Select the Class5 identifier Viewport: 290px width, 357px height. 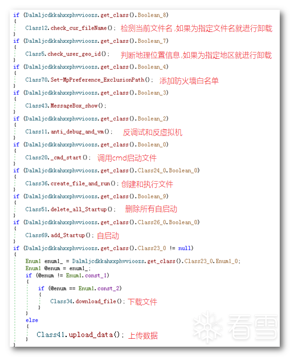35,54
